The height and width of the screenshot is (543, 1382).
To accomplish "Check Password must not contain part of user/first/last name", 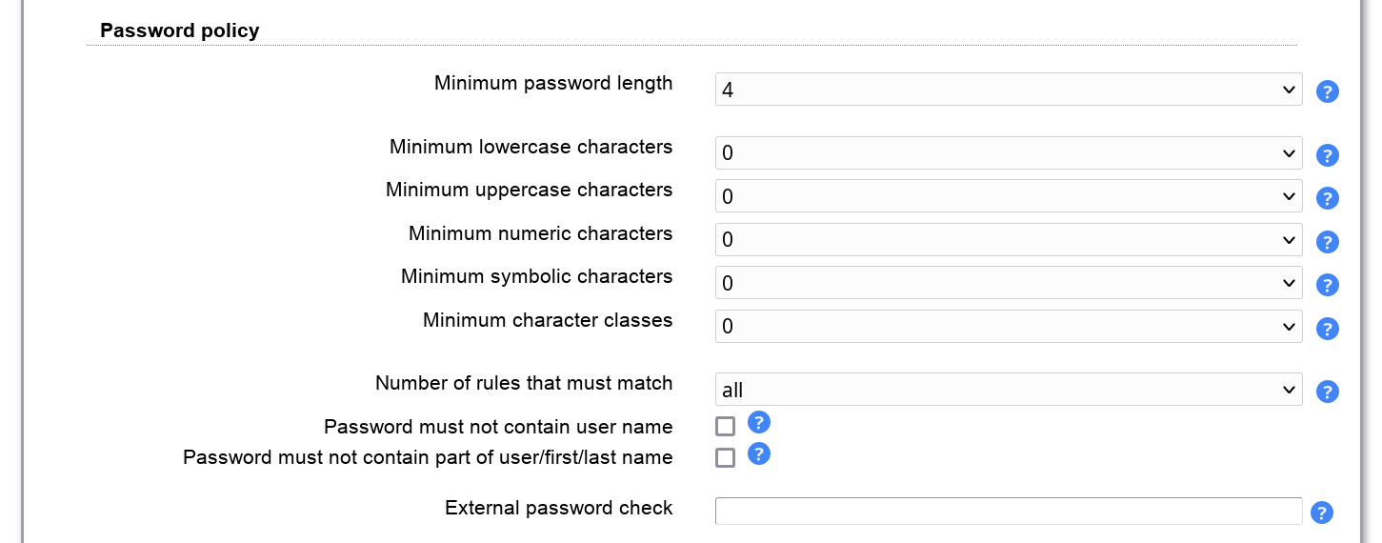I will coord(726,458).
